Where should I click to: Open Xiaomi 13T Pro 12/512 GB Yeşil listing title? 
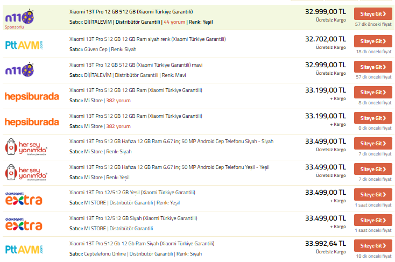pyautogui.click(x=132, y=193)
